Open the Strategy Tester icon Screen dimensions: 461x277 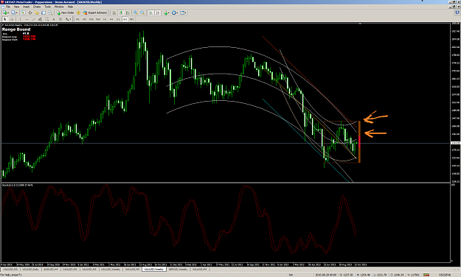pos(50,13)
